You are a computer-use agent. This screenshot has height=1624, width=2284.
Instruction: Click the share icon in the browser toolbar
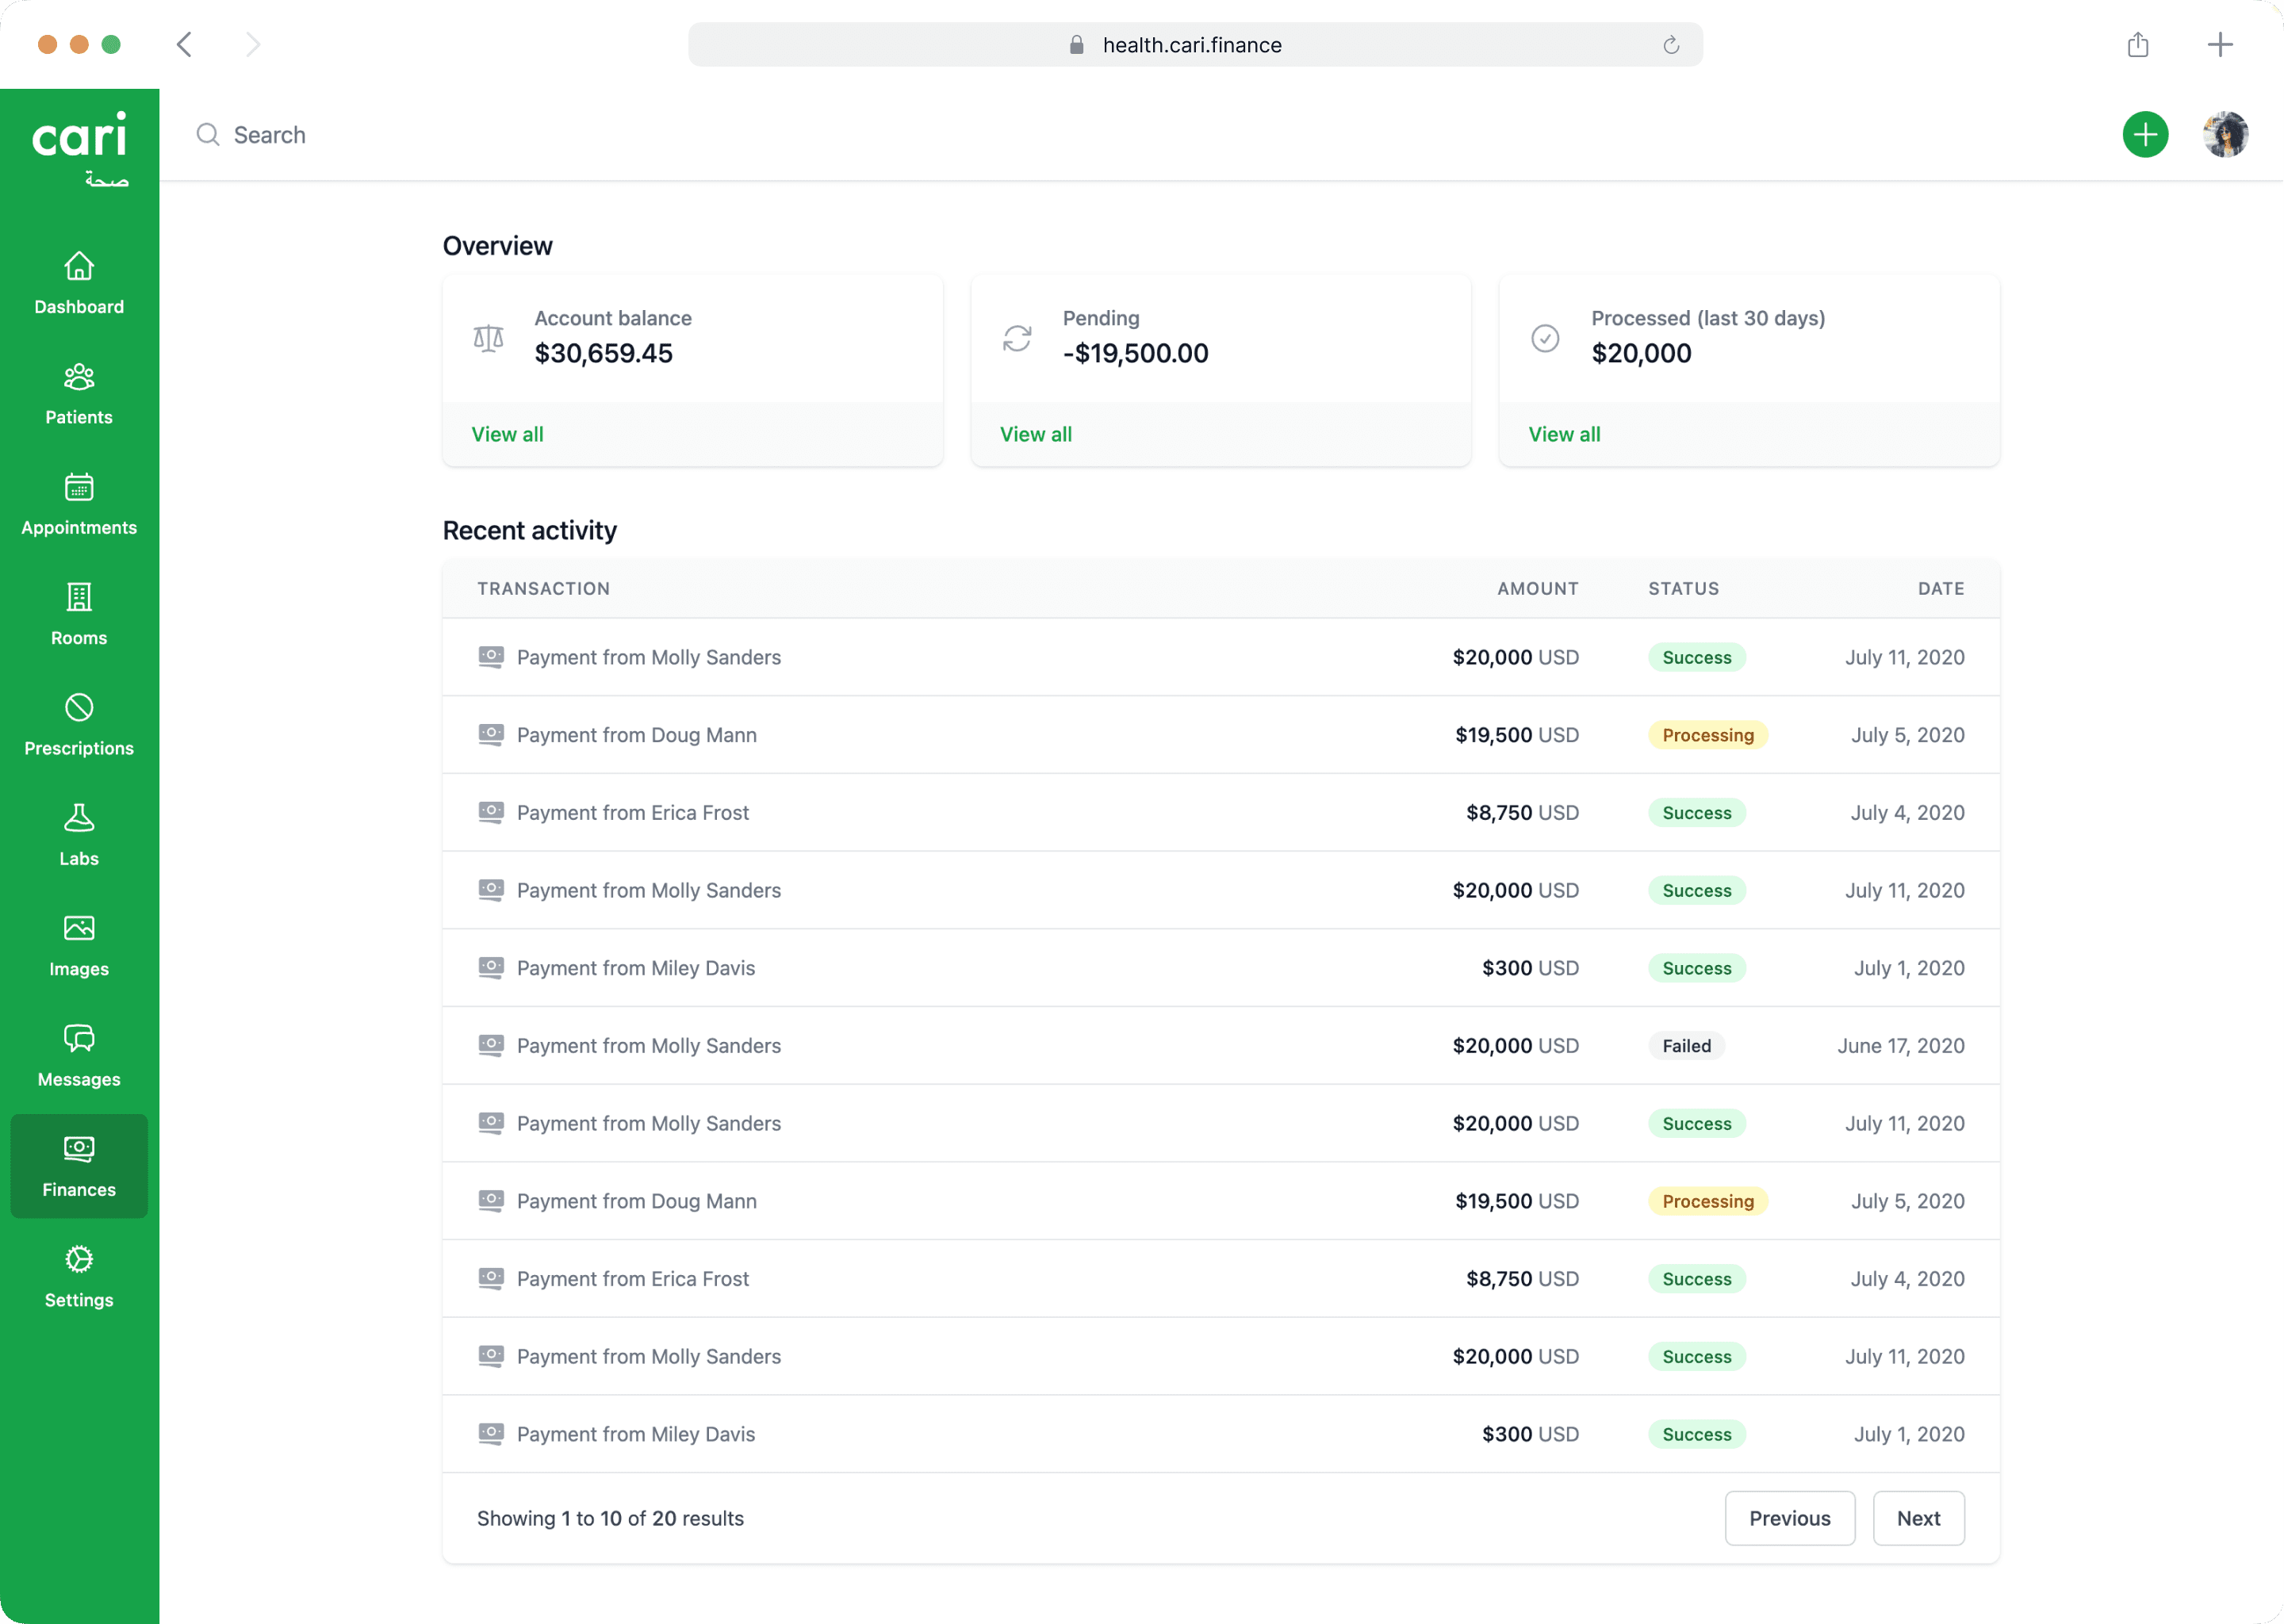point(2138,44)
